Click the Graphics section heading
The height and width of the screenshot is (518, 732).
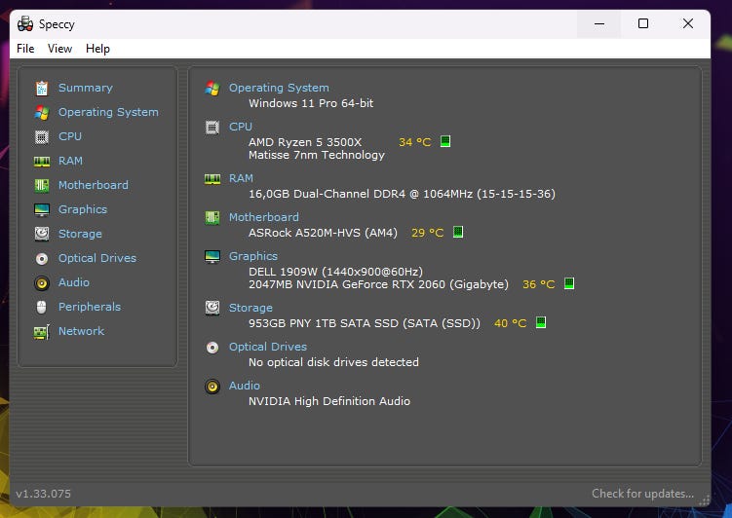coord(253,256)
